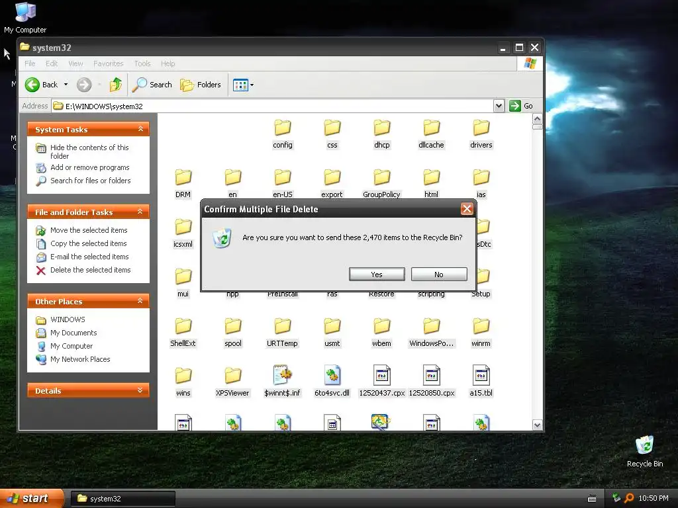Toggle the Folders pane
The width and height of the screenshot is (678, 508).
[x=201, y=85]
